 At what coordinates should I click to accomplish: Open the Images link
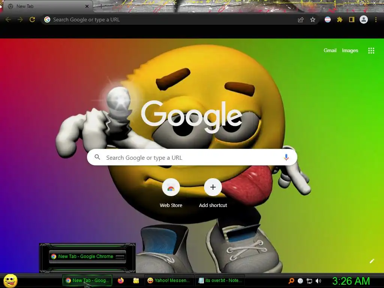pos(350,51)
